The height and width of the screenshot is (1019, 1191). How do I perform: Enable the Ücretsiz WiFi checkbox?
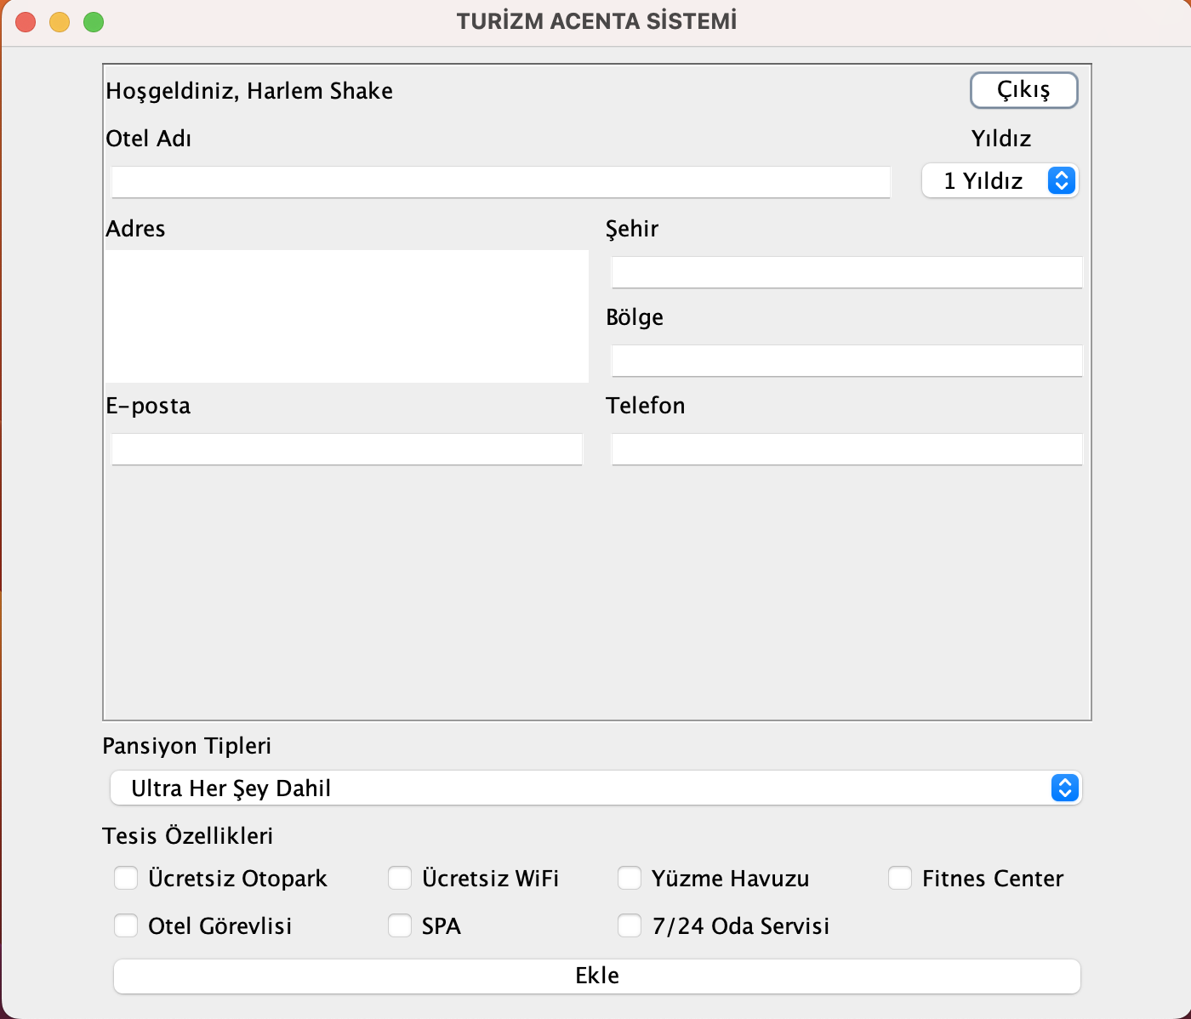point(399,878)
